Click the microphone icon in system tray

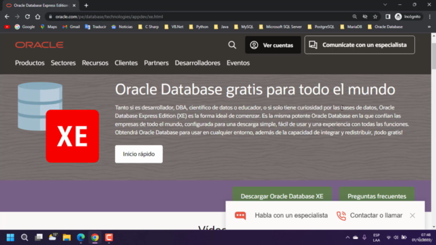click(x=364, y=238)
